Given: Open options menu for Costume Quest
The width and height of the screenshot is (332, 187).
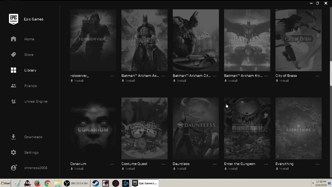Looking at the screenshot, I should [x=163, y=164].
